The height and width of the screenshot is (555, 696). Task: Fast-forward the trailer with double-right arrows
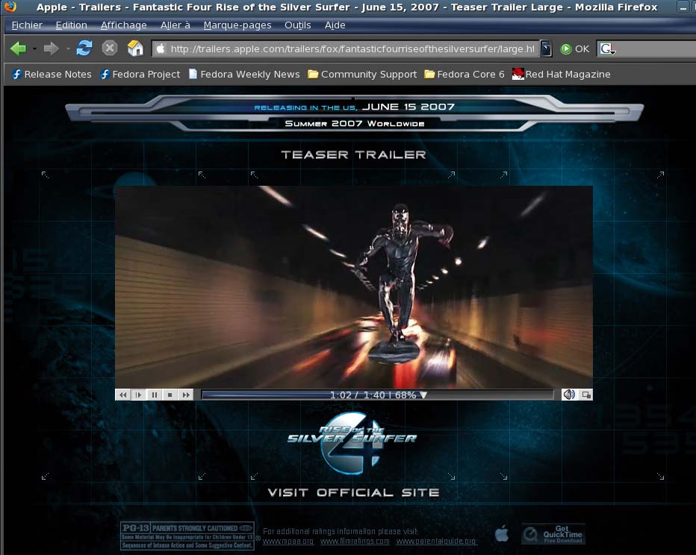(185, 395)
